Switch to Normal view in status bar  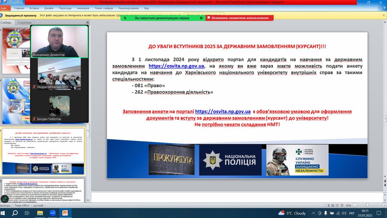pyautogui.click(x=328, y=205)
